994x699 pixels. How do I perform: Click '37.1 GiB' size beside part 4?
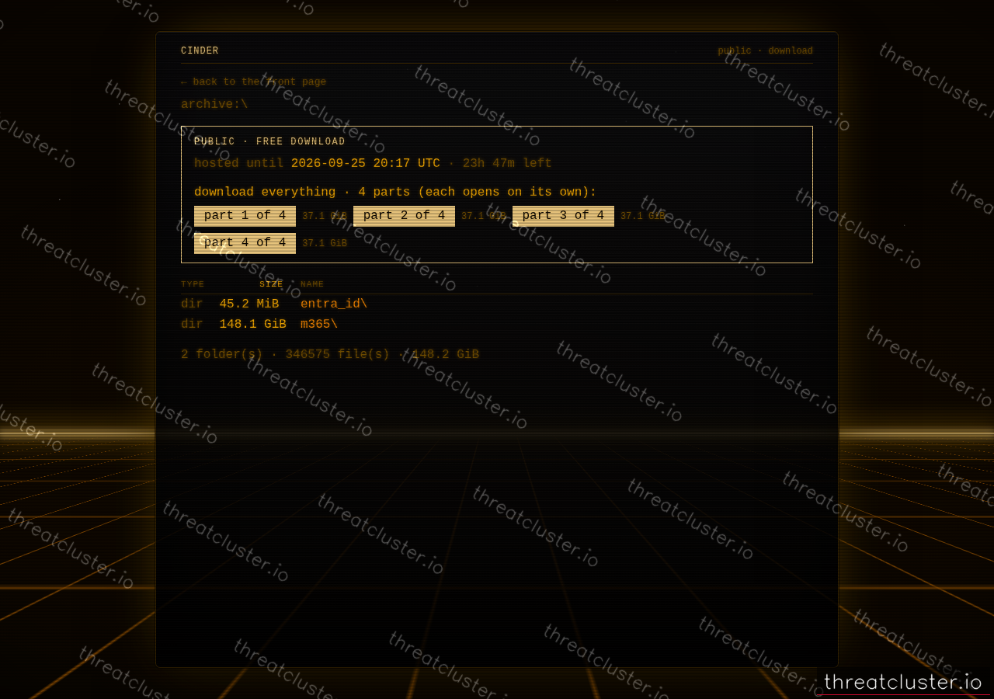coord(325,243)
